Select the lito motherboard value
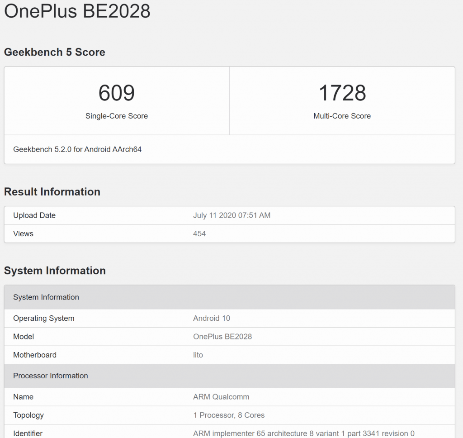Image resolution: width=463 pixels, height=438 pixels. [x=198, y=355]
